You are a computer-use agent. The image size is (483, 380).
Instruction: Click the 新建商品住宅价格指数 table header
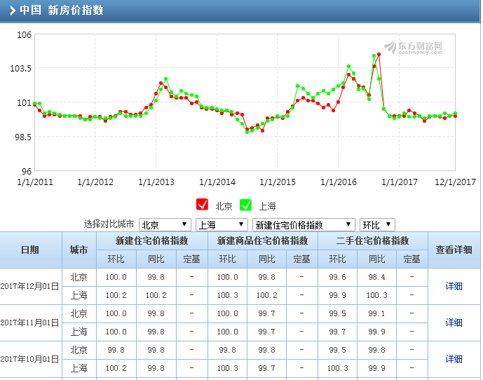pos(262,240)
